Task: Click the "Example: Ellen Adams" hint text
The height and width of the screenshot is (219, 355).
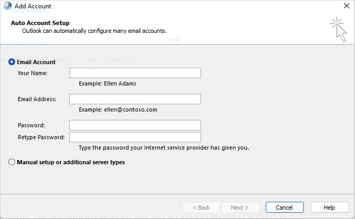Action: point(108,83)
